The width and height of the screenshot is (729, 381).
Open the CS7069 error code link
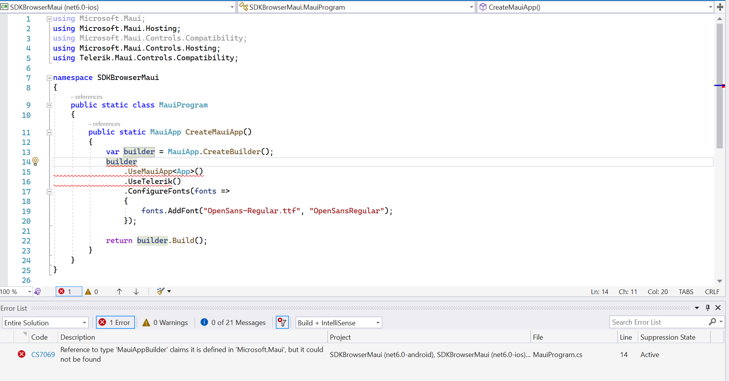[43, 355]
